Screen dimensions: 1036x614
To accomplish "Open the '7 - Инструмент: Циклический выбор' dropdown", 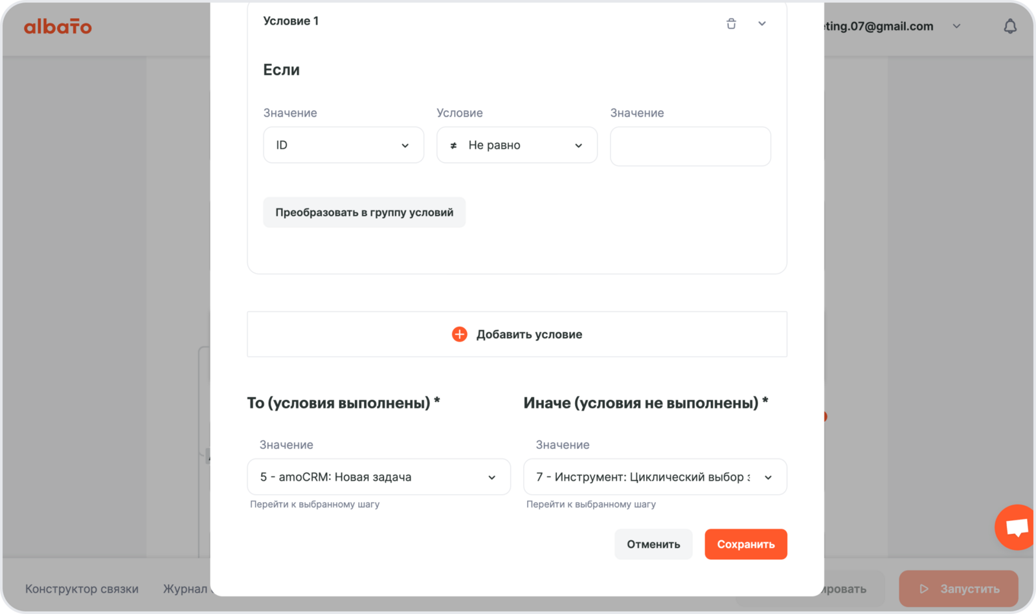I will point(655,477).
